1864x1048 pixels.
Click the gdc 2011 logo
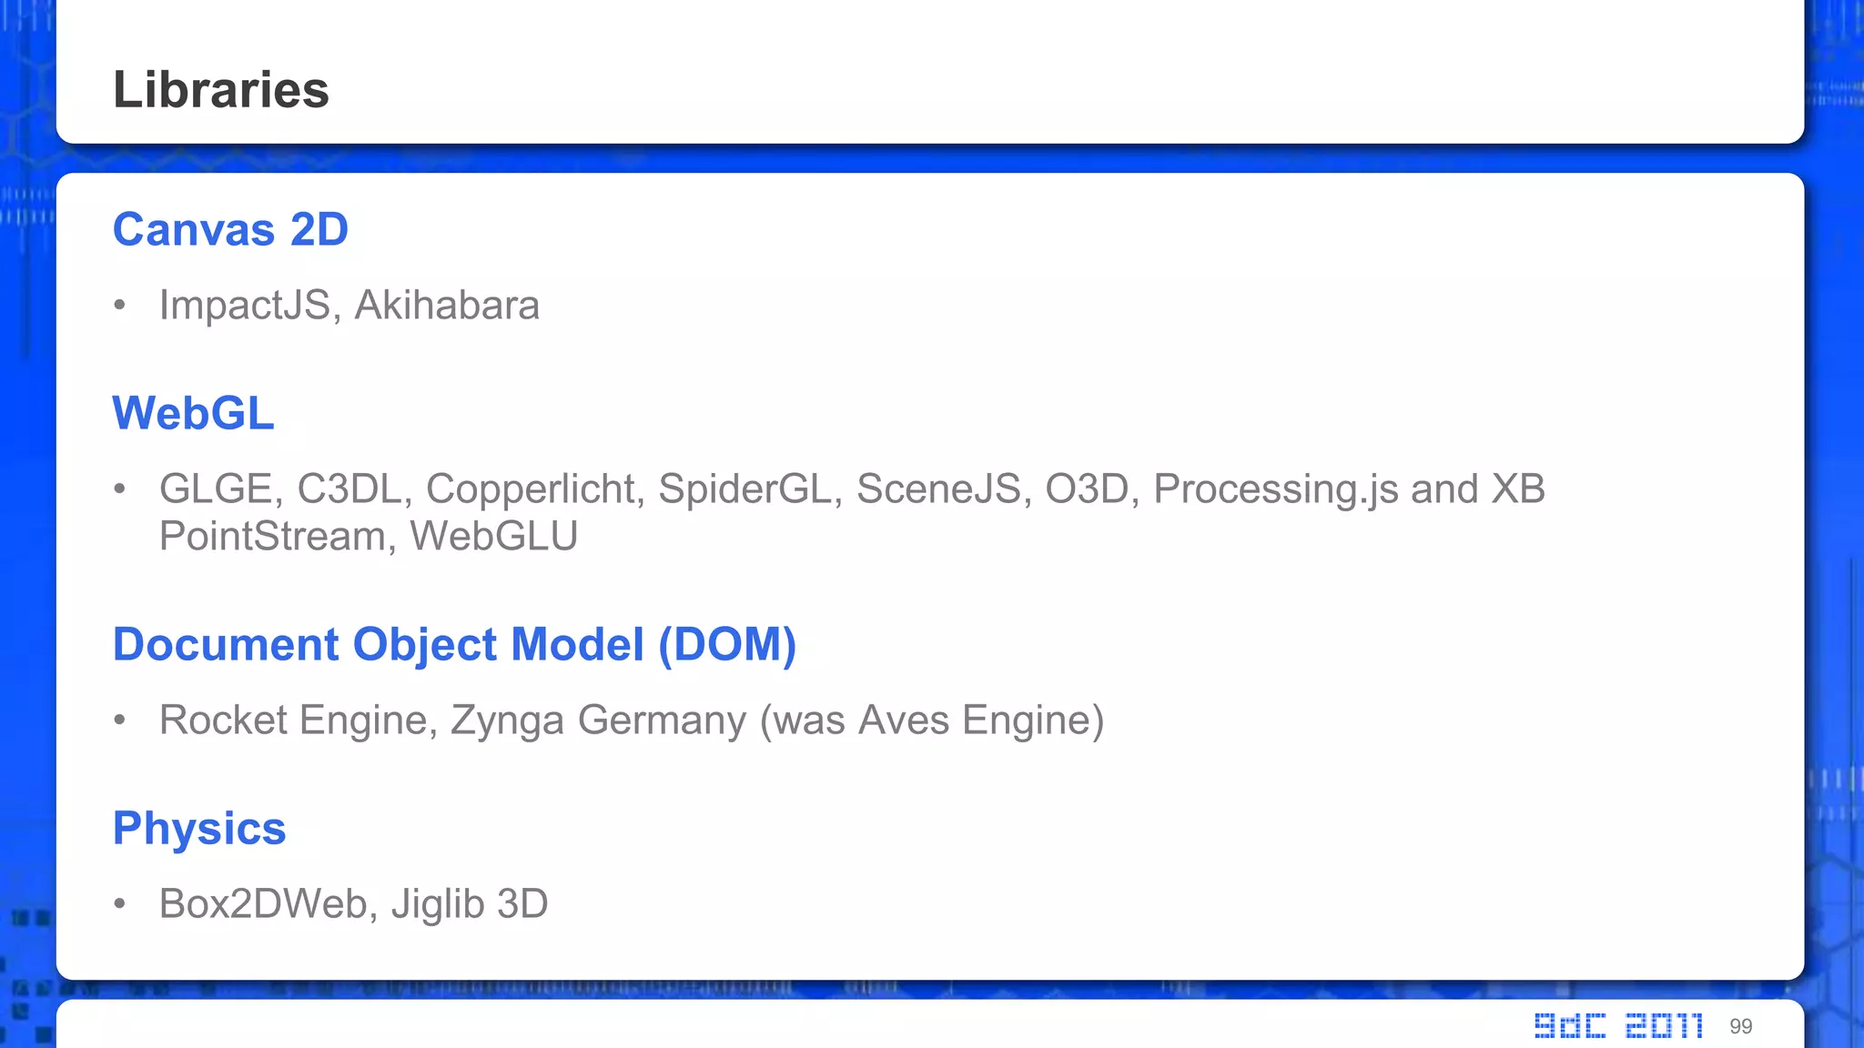coord(1618,1026)
